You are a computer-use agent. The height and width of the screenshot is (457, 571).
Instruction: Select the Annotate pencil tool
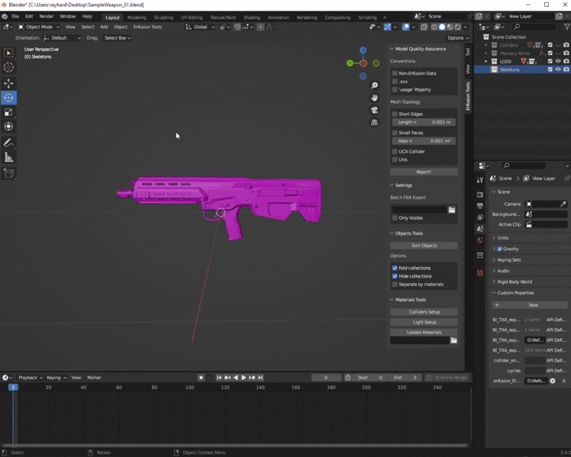(8, 143)
